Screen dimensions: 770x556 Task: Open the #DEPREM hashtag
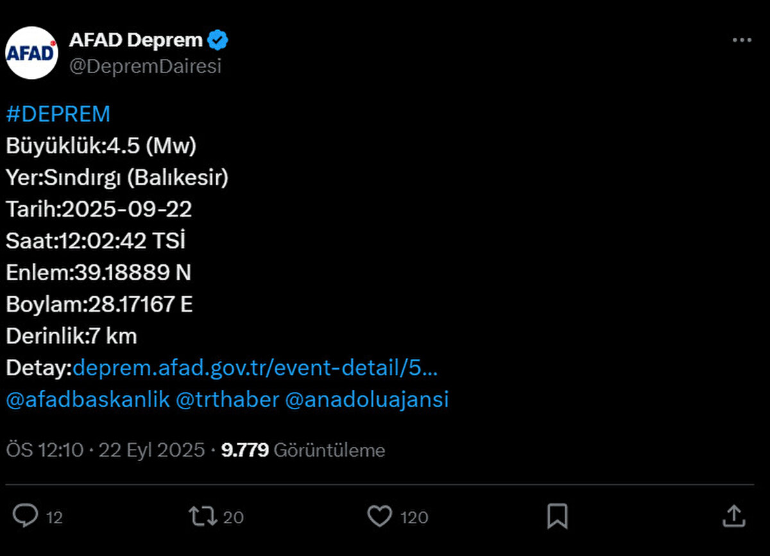(58, 114)
